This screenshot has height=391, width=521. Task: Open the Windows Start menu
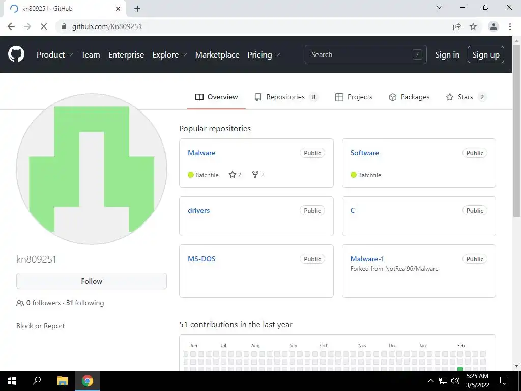(12, 381)
